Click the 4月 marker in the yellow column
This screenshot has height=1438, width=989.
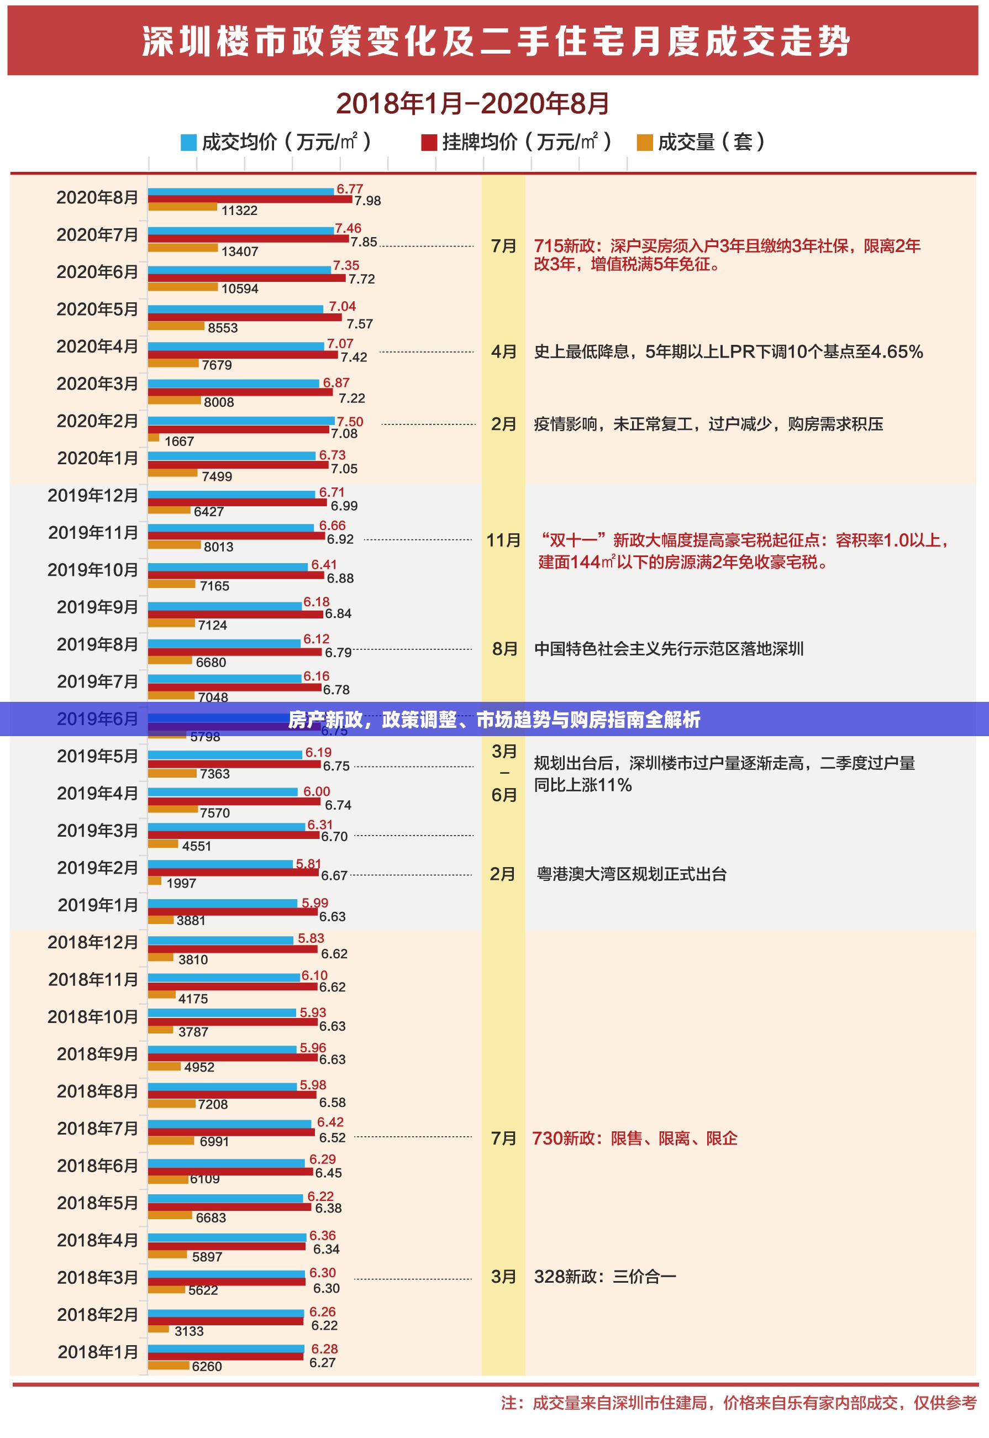(503, 352)
